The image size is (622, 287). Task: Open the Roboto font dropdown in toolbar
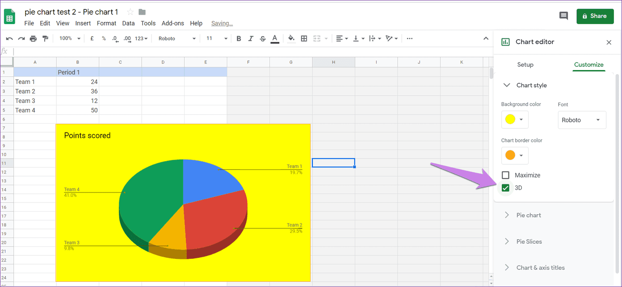[x=177, y=39]
